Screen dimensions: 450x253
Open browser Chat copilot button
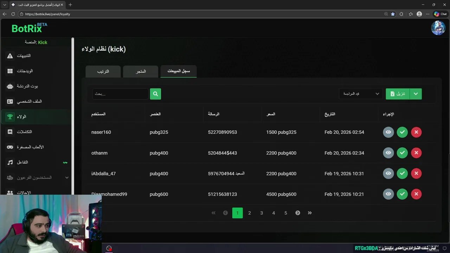click(x=440, y=14)
